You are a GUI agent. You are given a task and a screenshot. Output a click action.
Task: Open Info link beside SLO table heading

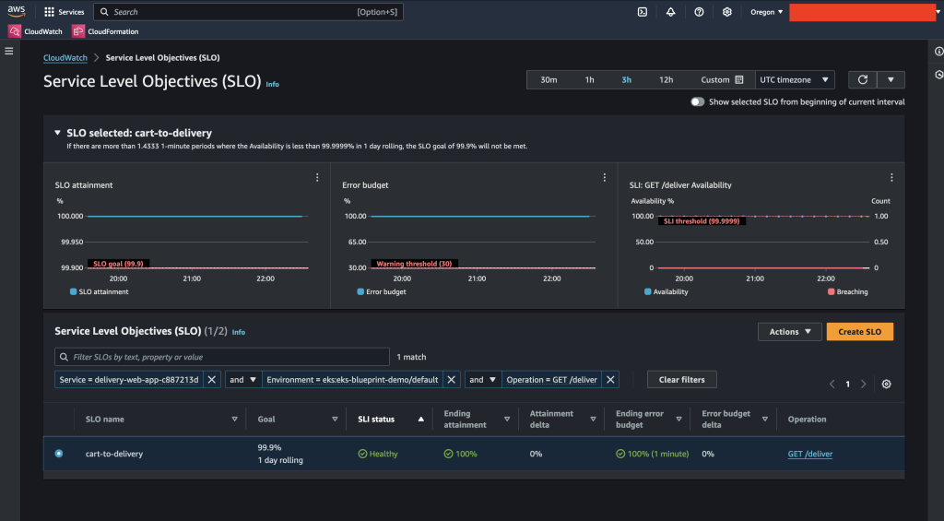[x=239, y=332]
